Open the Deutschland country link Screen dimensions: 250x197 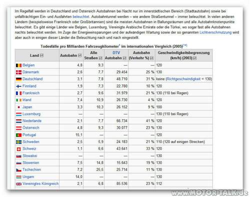point(32,79)
